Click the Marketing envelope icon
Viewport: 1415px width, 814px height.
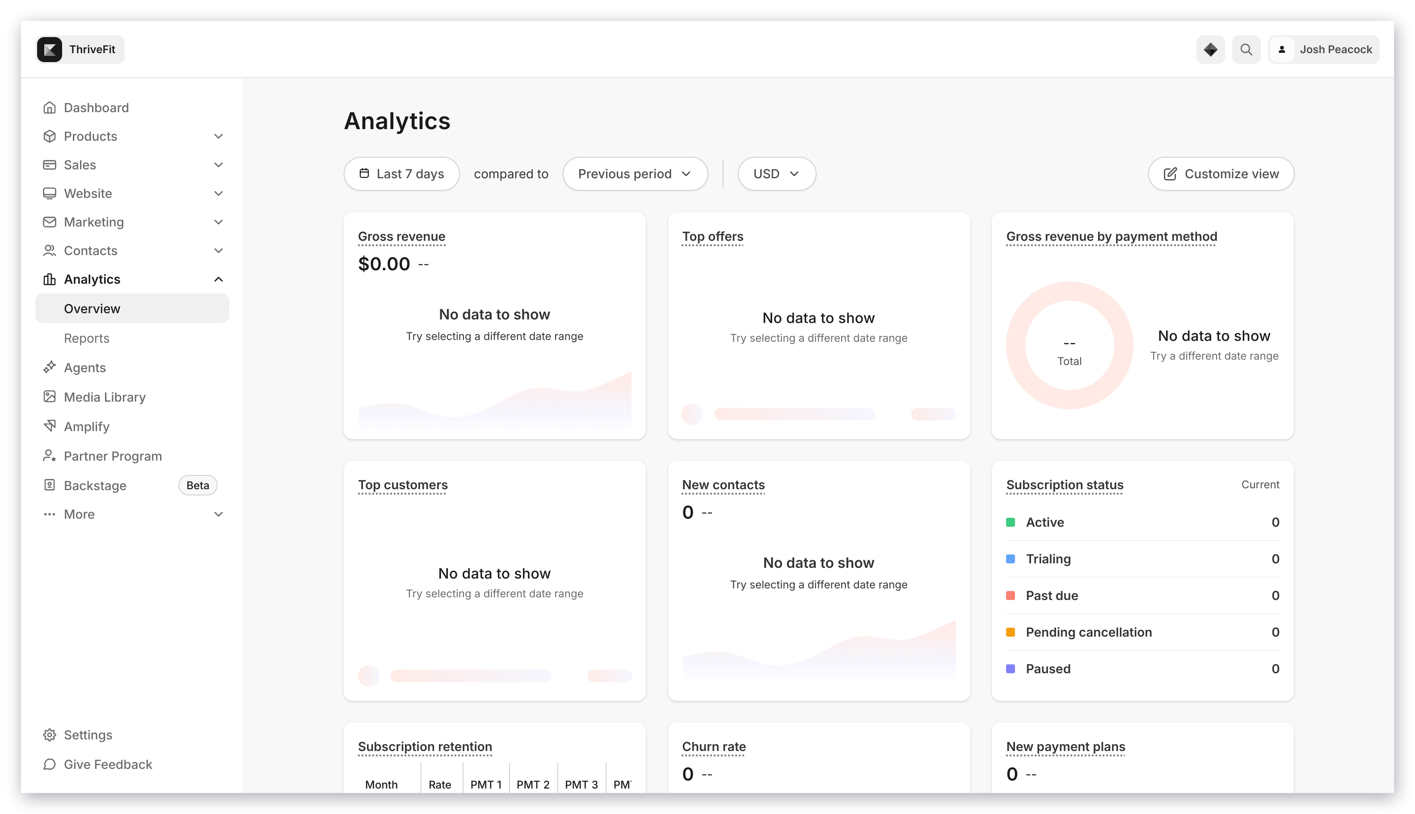(49, 222)
